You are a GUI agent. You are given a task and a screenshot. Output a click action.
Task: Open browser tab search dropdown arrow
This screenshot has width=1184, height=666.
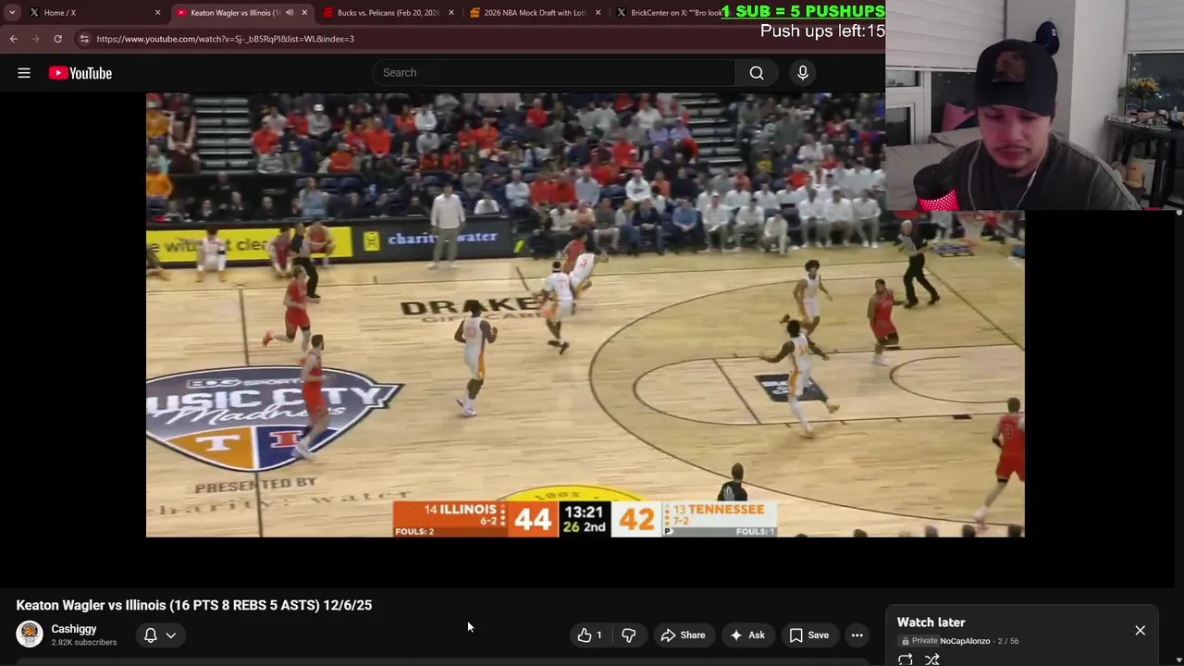(12, 12)
